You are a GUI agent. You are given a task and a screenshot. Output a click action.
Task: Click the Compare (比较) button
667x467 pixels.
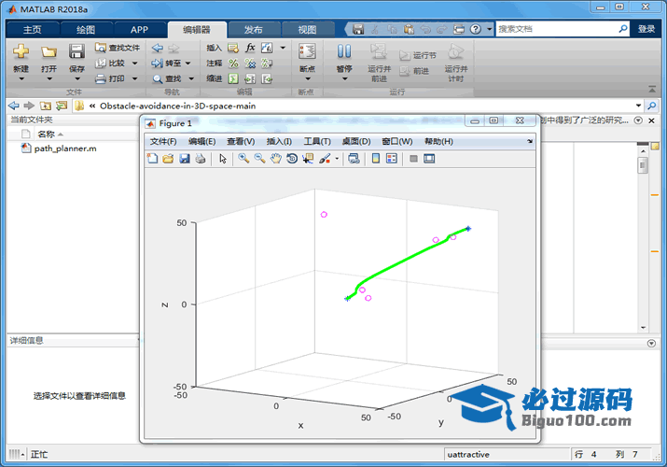pos(110,63)
